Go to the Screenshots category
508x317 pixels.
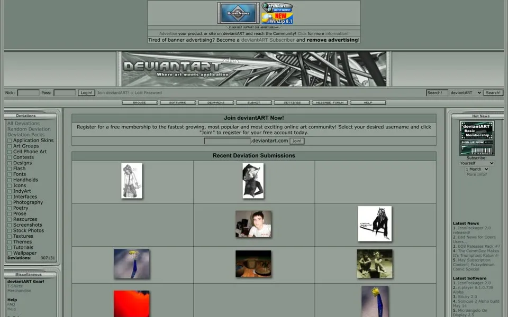coord(28,225)
